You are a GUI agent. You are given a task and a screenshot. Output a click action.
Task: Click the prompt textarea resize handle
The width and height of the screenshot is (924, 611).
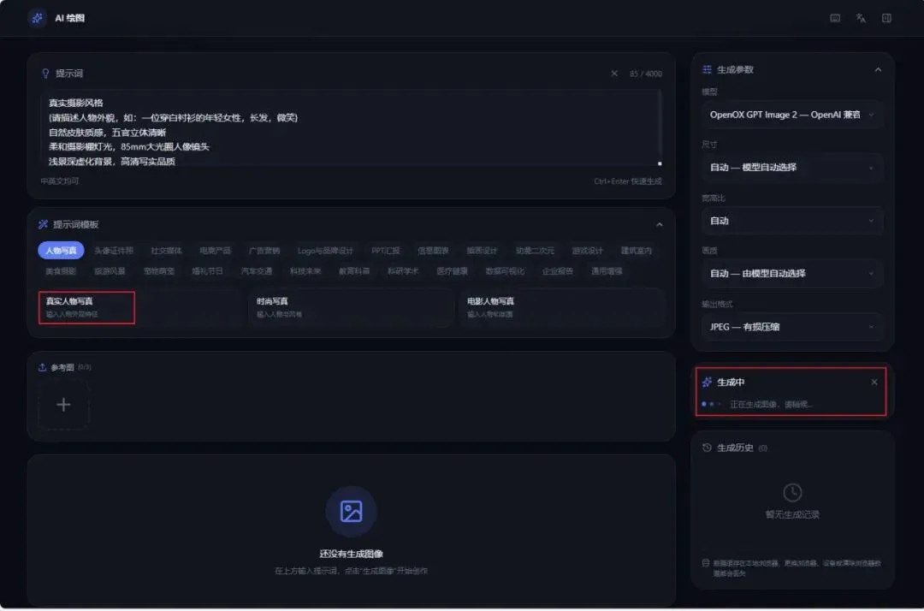coord(660,163)
